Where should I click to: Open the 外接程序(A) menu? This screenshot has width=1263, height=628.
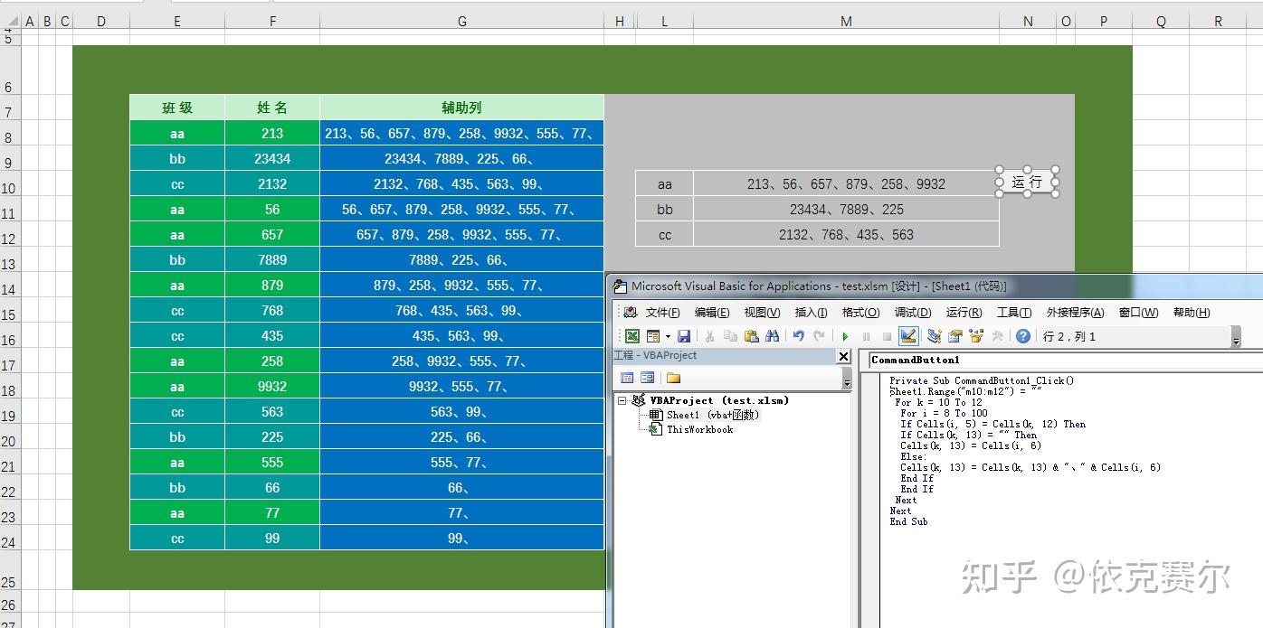(1075, 313)
